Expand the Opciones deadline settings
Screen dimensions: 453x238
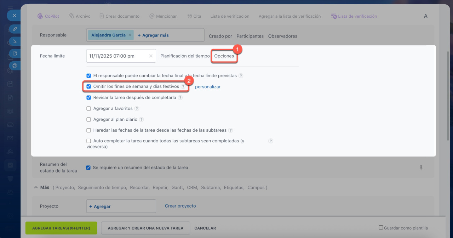point(224,56)
